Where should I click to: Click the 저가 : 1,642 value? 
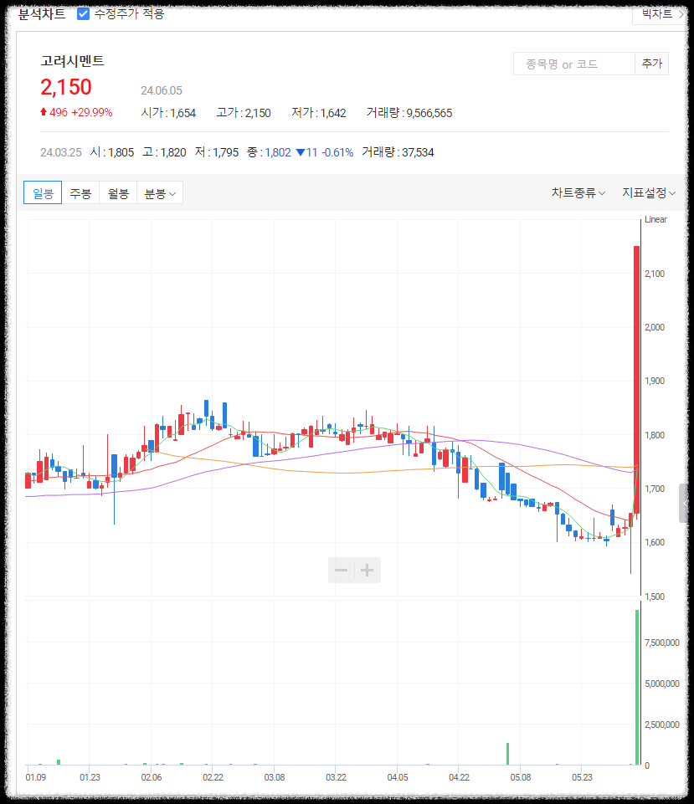(318, 113)
